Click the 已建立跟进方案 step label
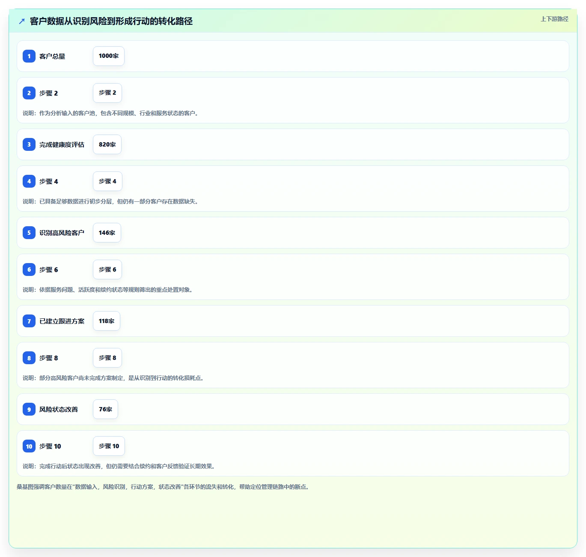The width and height of the screenshot is (586, 557). 62,321
